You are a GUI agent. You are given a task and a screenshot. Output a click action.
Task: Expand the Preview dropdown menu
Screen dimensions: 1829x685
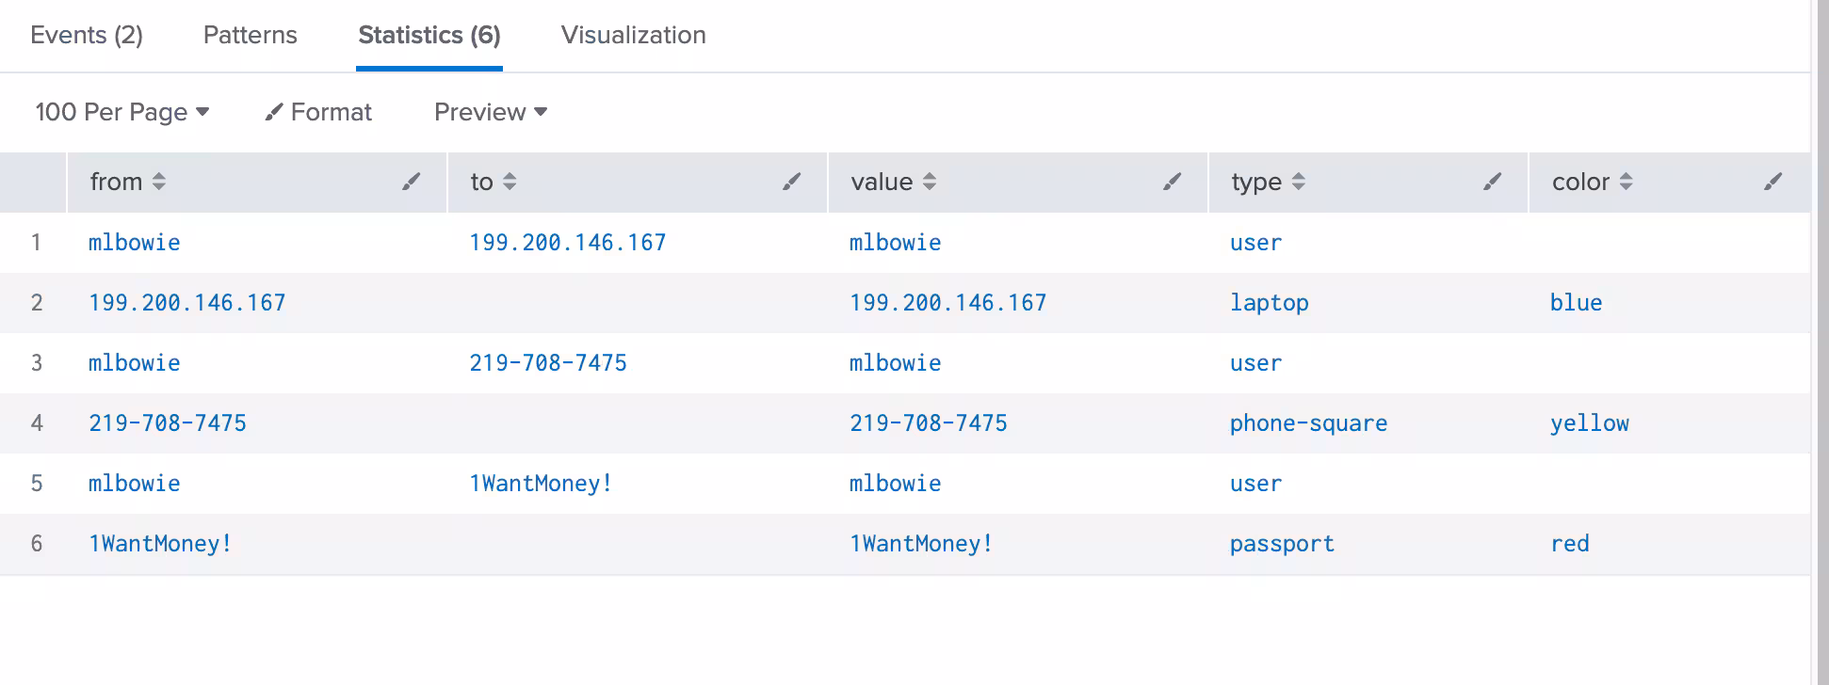tap(490, 112)
